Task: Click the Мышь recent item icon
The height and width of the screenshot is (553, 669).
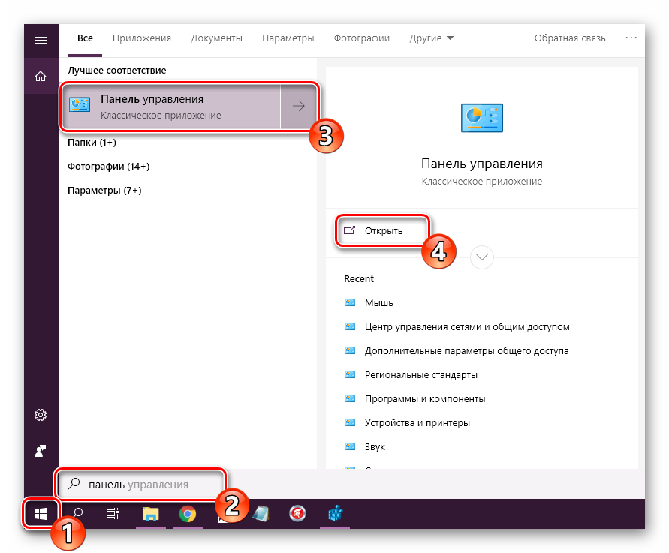Action: (x=350, y=302)
